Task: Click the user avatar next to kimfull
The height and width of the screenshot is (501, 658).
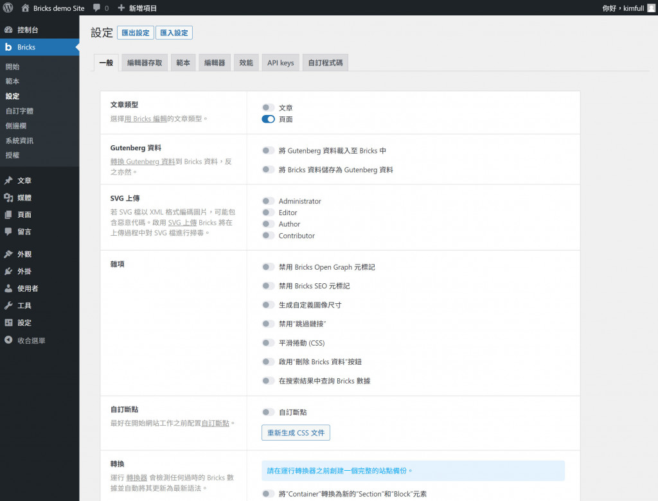Action: tap(651, 8)
